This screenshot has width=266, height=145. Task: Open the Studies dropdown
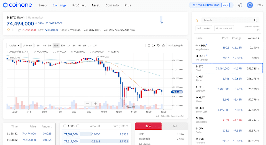click(x=14, y=45)
